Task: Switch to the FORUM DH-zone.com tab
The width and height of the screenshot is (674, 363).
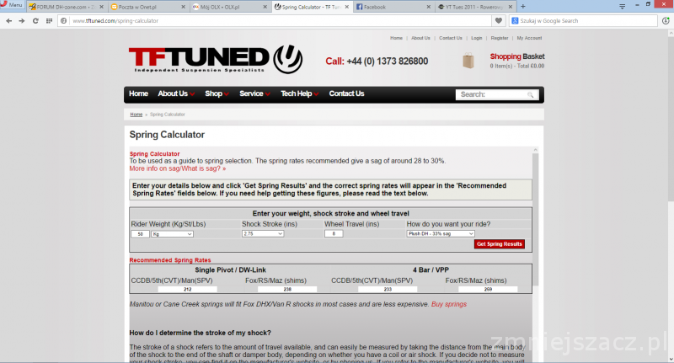Action: [66, 7]
